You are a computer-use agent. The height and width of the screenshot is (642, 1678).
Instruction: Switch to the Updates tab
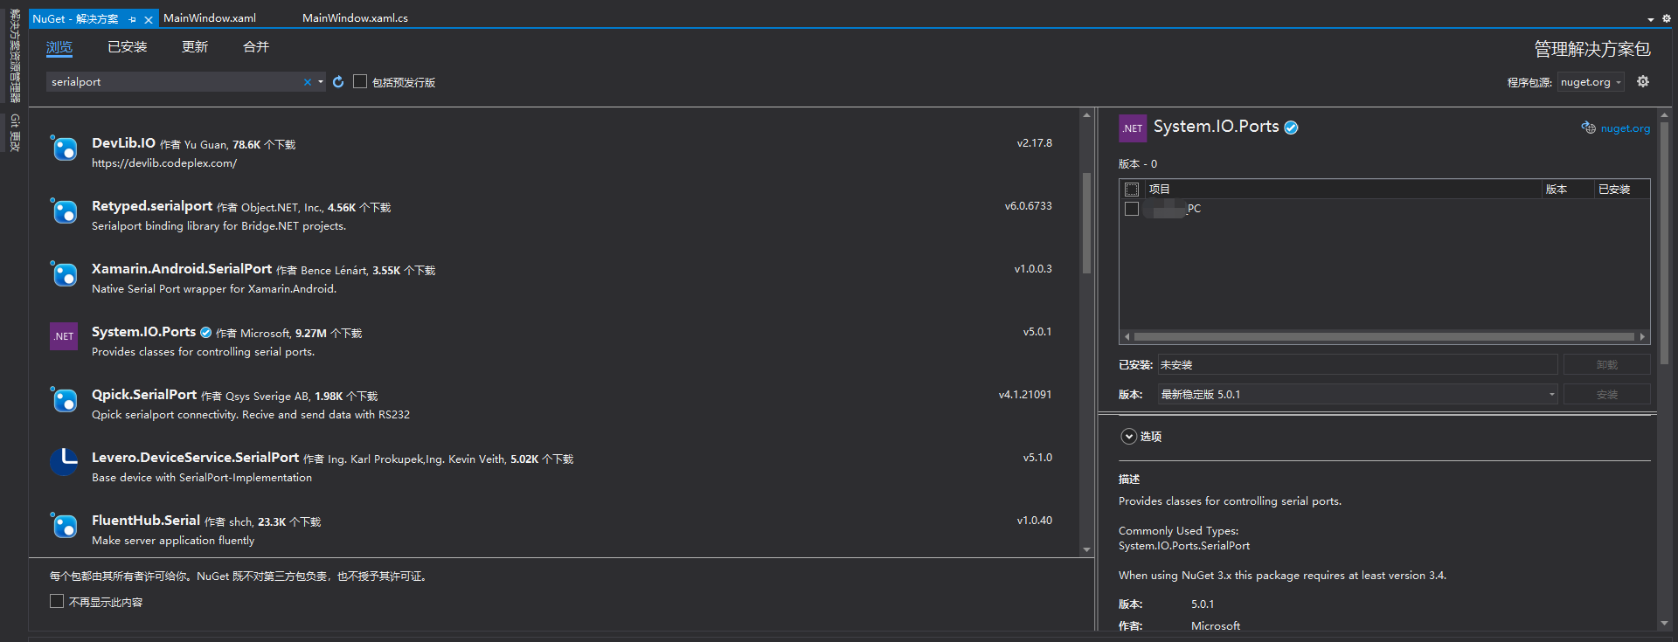(195, 47)
